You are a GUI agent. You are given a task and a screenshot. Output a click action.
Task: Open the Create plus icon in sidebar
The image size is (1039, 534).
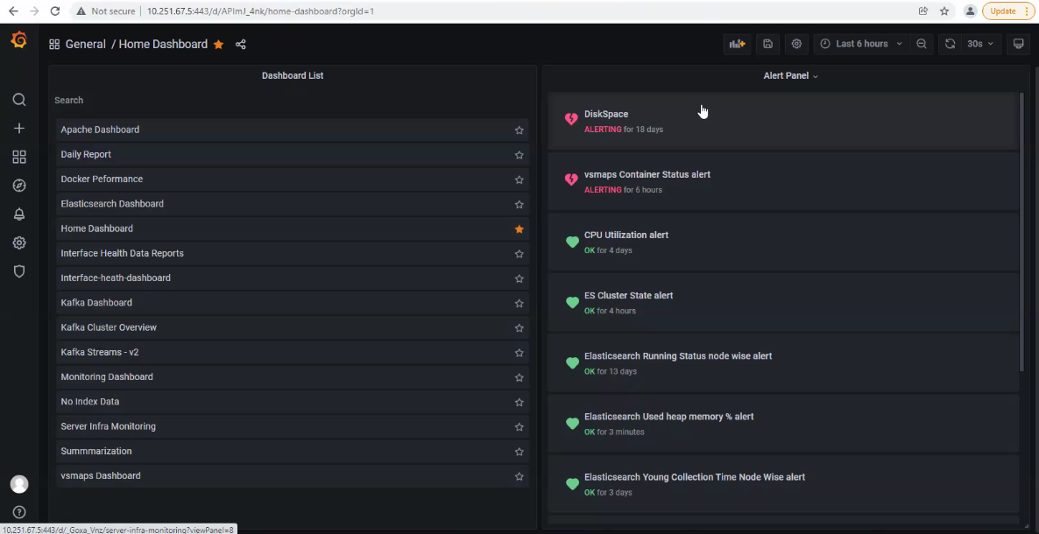[19, 129]
